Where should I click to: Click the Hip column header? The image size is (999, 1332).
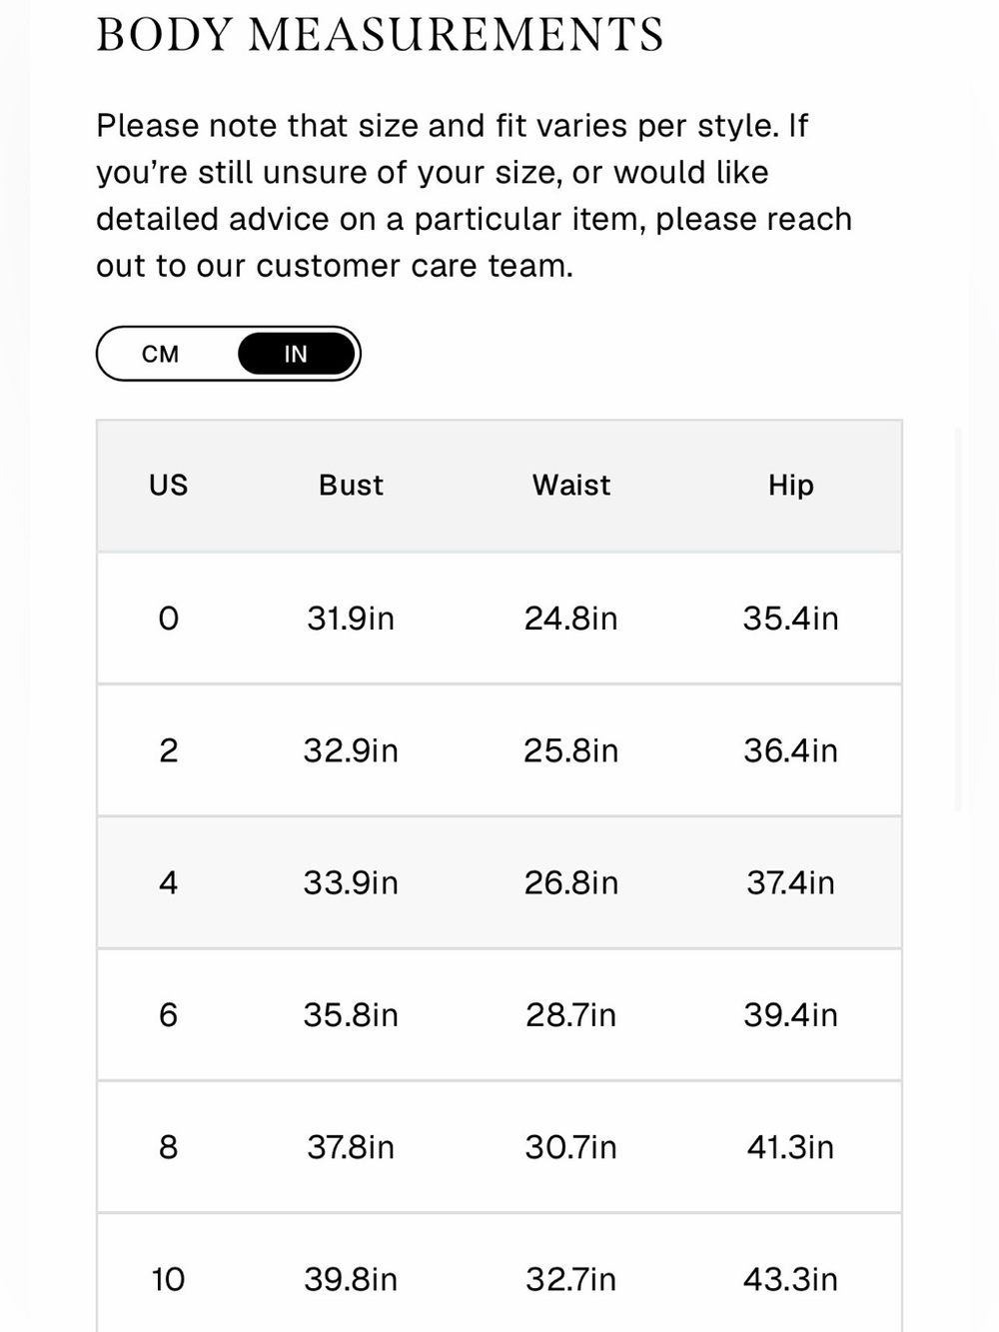point(790,486)
